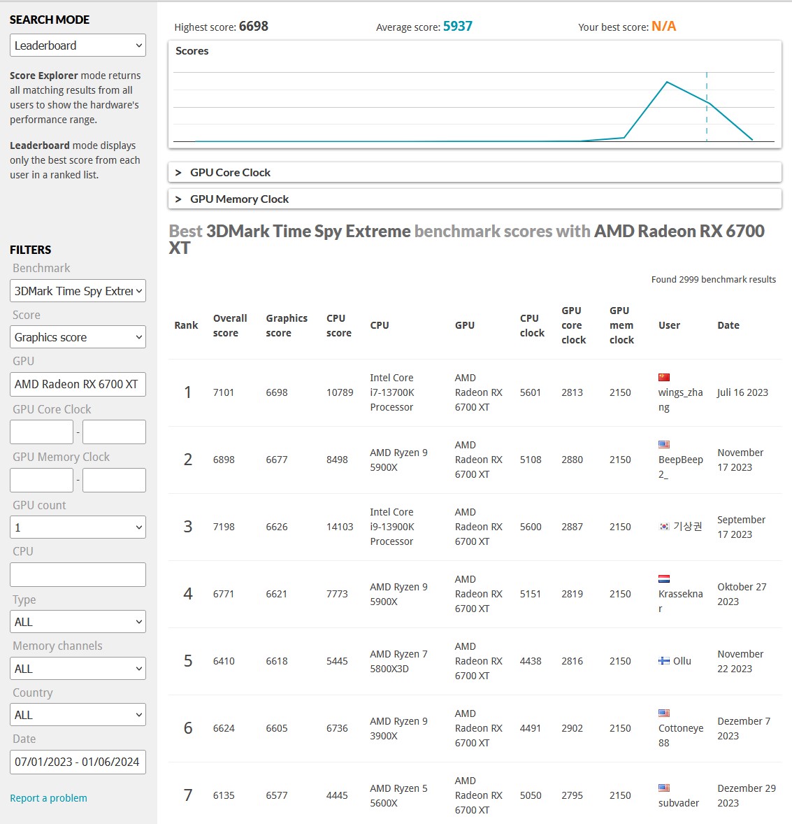Viewport: 792px width, 824px height.
Task: Click Intel Core i7-13700K Processor cell
Action: tap(391, 392)
